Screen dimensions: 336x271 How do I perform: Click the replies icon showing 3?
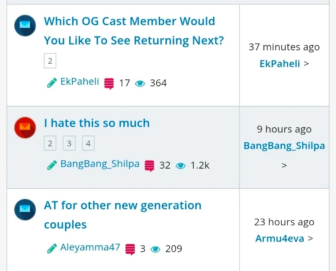pos(130,249)
